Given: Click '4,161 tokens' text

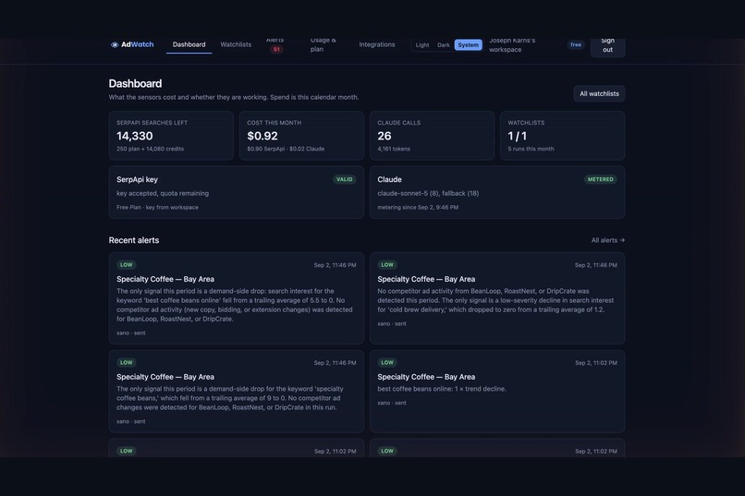Looking at the screenshot, I should pyautogui.click(x=394, y=149).
